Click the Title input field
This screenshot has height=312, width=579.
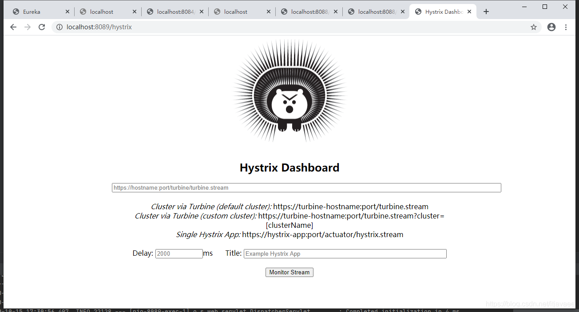coord(345,253)
